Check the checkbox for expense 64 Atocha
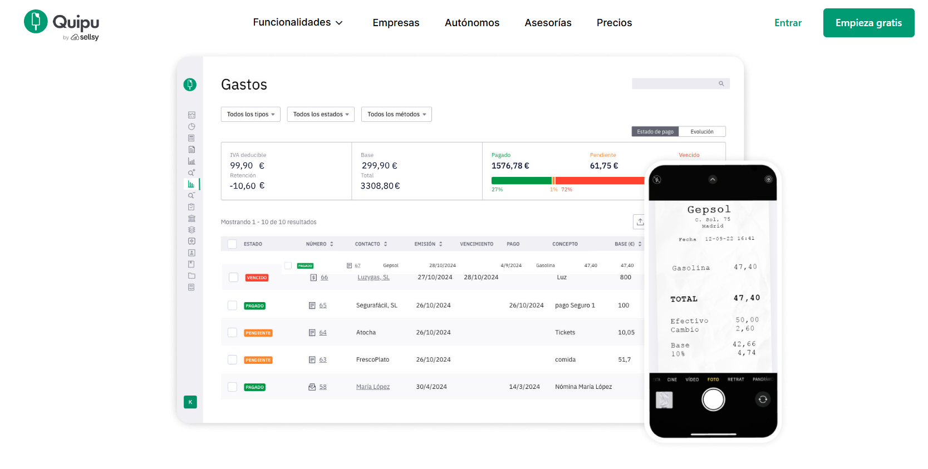Screen dimensions: 928x469 [x=233, y=333]
